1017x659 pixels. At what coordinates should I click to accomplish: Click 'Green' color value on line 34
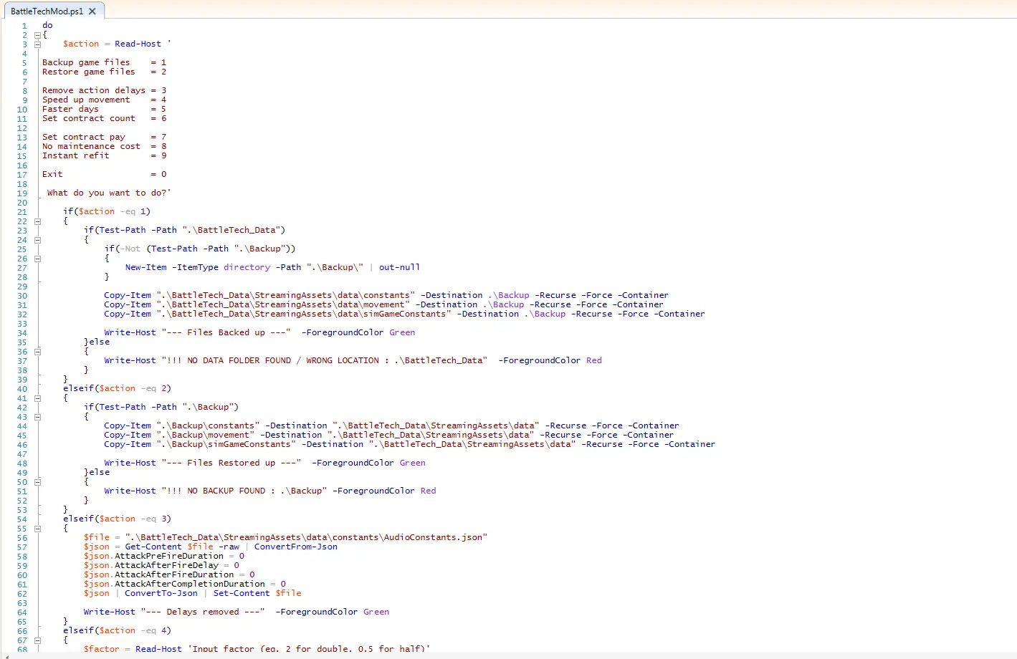pos(402,332)
